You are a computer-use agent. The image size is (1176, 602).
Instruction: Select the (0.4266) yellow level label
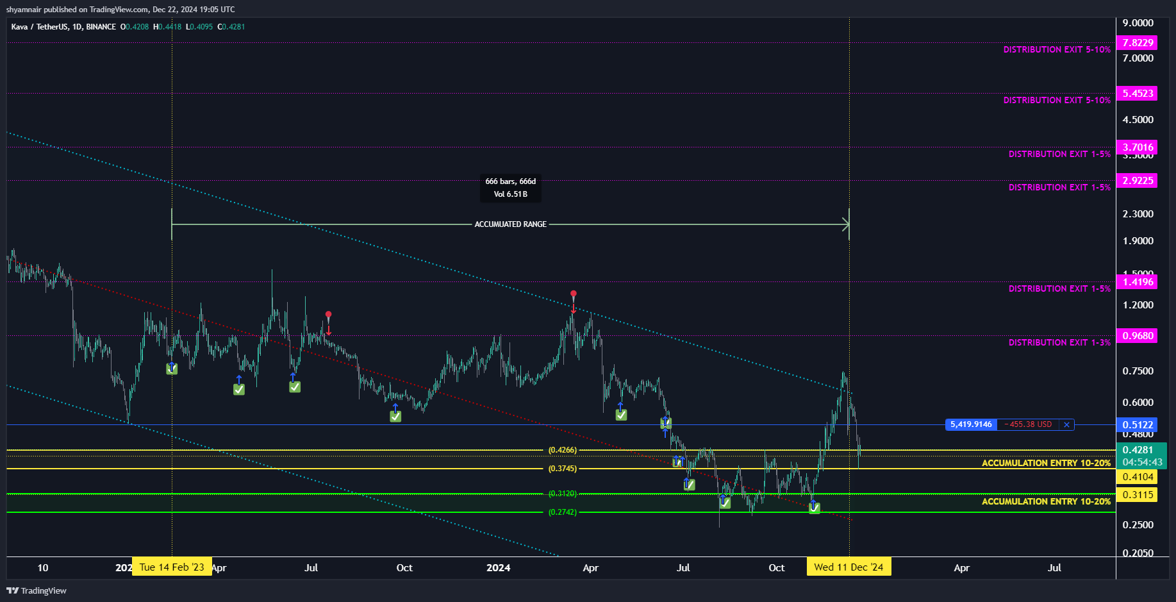coord(563,450)
